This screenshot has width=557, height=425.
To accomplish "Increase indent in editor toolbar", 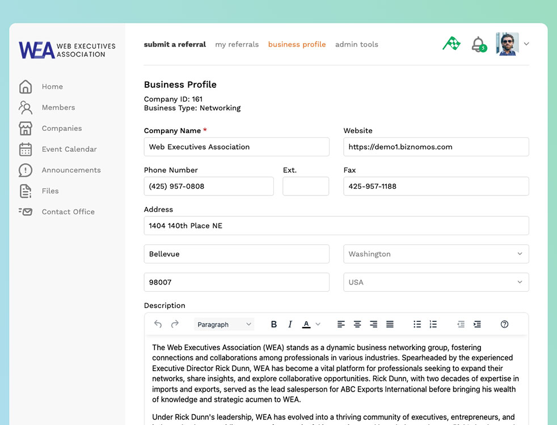I will pos(477,324).
